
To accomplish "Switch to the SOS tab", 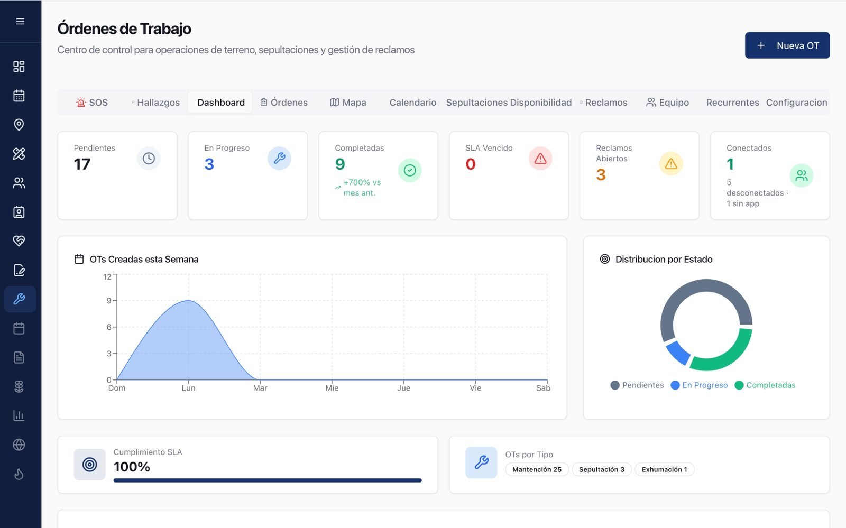I will click(x=92, y=103).
